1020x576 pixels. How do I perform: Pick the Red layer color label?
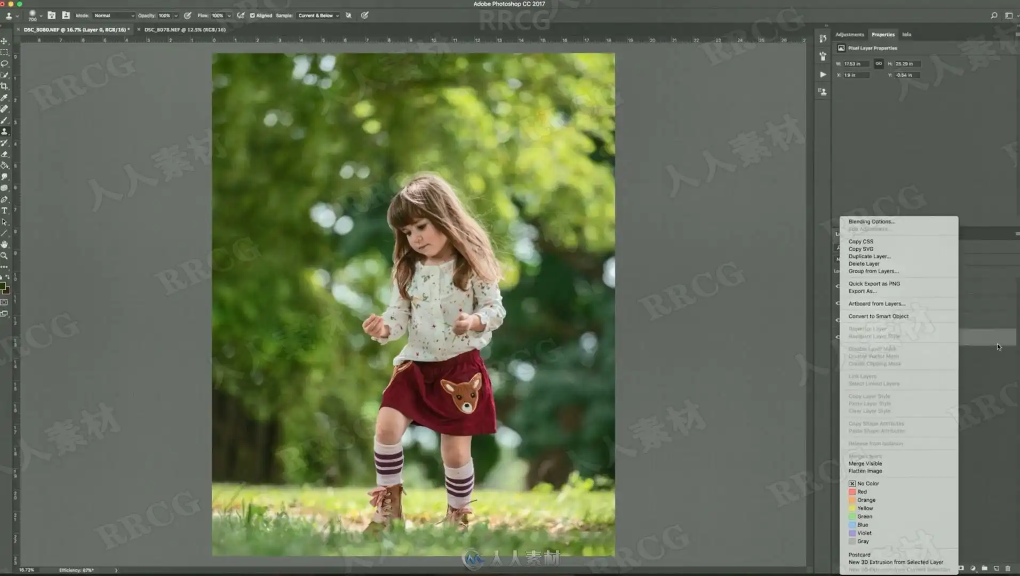pos(858,492)
